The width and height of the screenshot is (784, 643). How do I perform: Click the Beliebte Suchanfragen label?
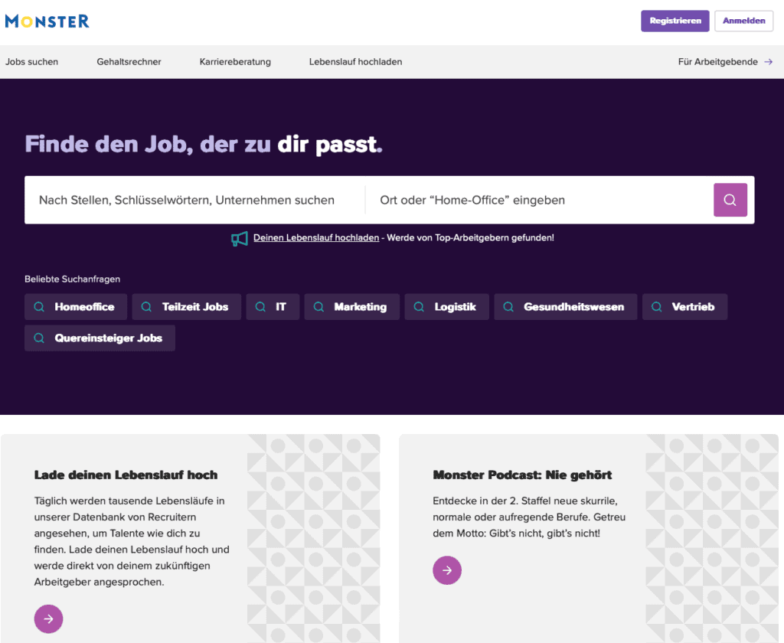point(73,279)
